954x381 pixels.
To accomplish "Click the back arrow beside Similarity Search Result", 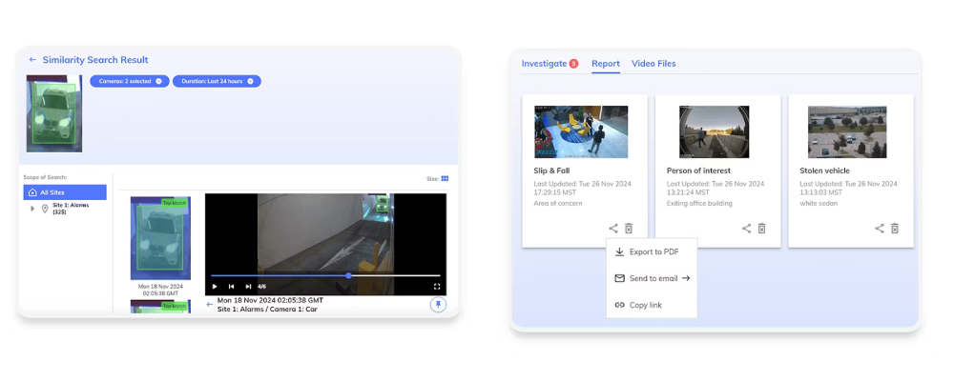I will point(32,60).
